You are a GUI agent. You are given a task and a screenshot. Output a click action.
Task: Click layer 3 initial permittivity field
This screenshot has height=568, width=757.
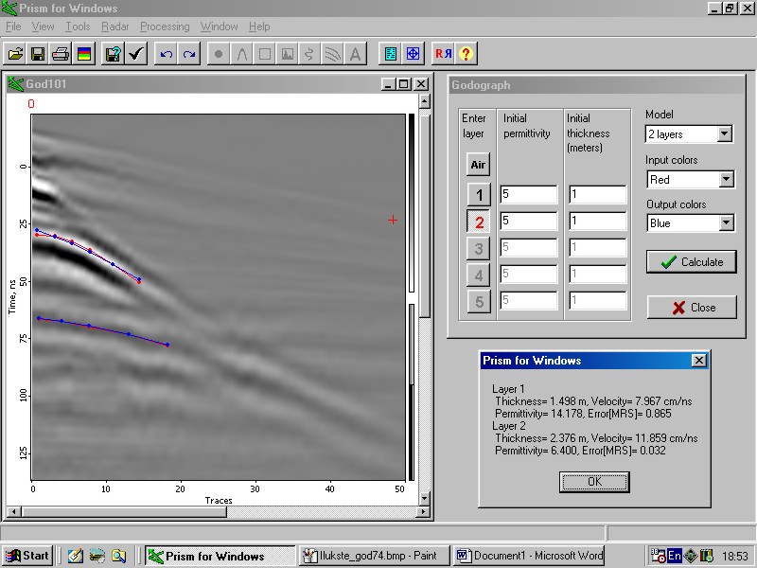[x=529, y=247]
